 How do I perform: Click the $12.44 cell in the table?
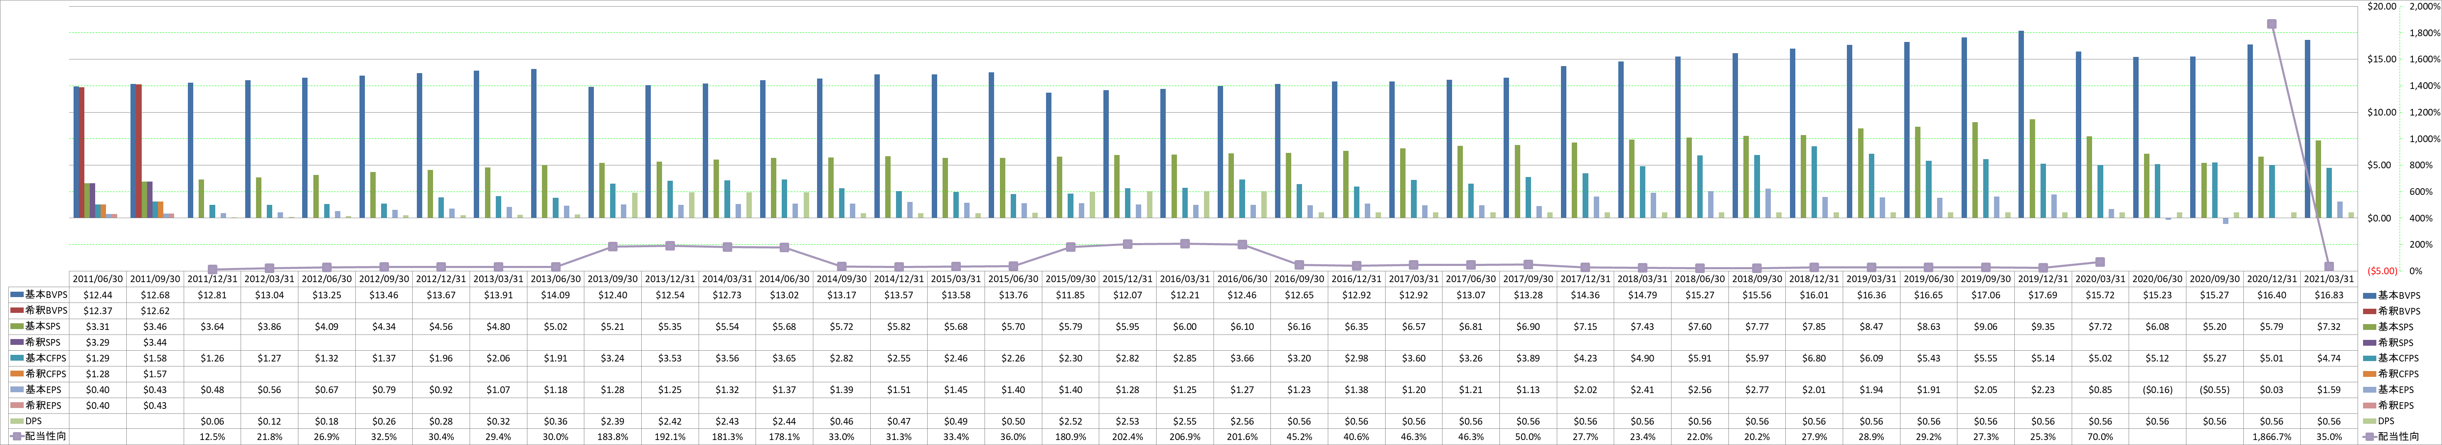click(98, 295)
